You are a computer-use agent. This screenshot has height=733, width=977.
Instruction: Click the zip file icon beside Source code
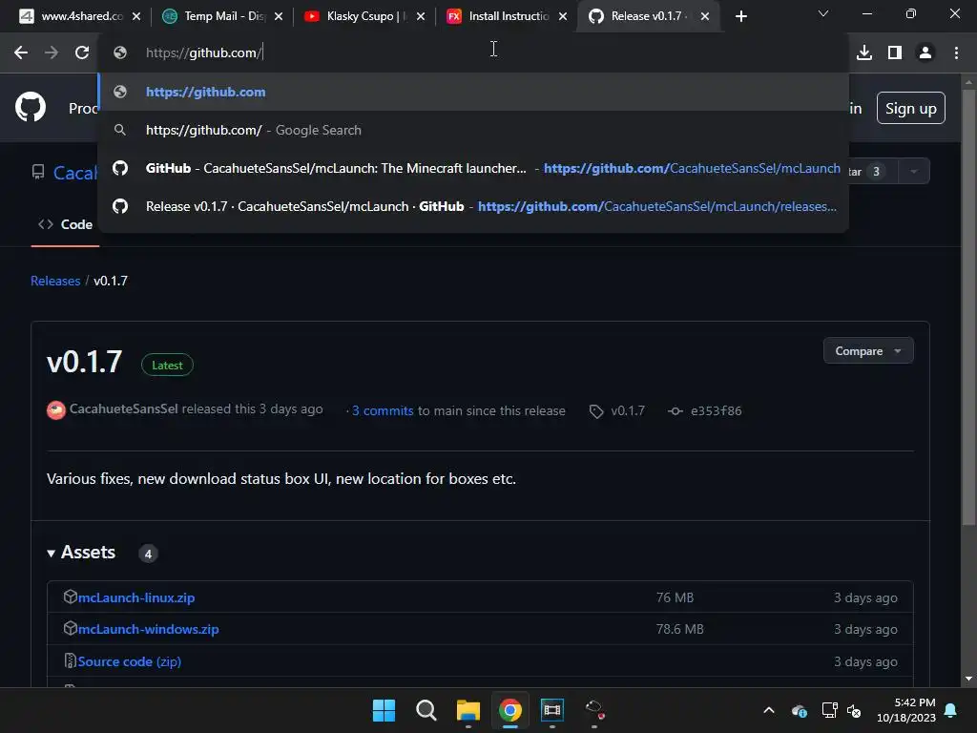[71, 660]
